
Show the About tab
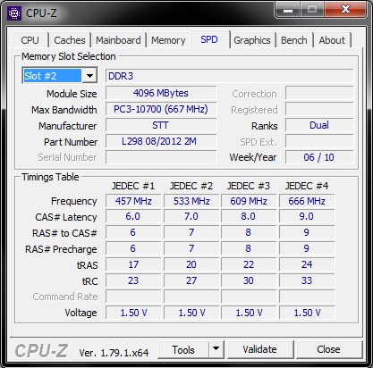coord(332,40)
